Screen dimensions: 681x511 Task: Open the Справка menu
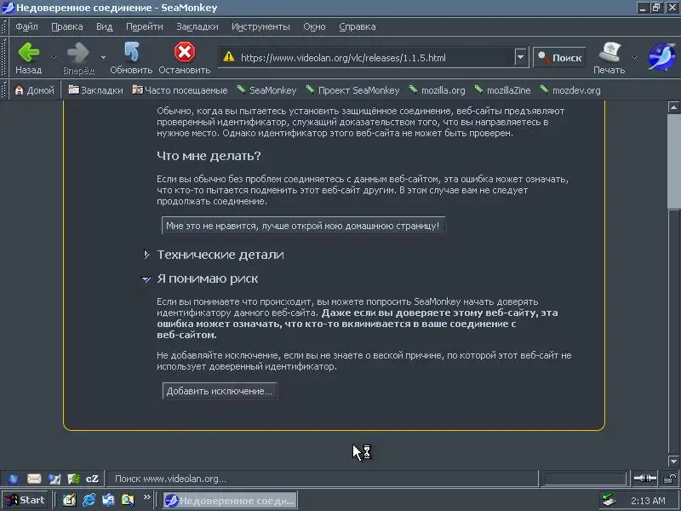tap(357, 26)
